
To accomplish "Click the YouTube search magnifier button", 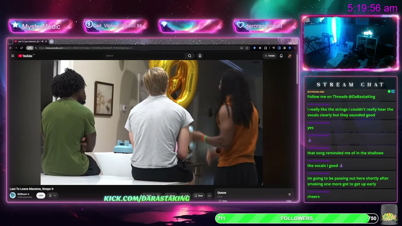I will (190, 56).
